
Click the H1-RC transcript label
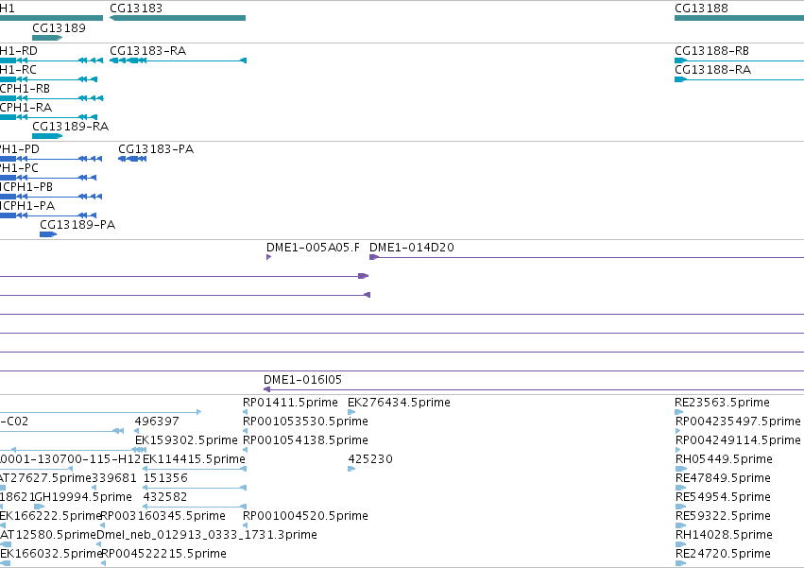coord(18,70)
